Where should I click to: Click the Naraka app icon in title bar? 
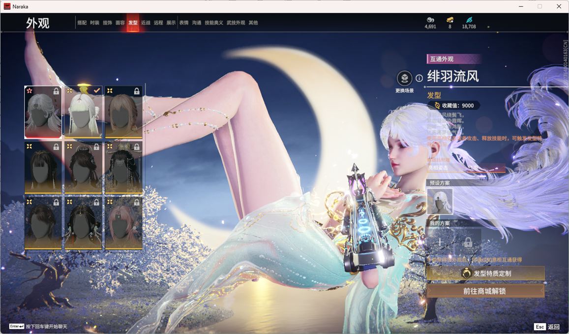pos(7,6)
